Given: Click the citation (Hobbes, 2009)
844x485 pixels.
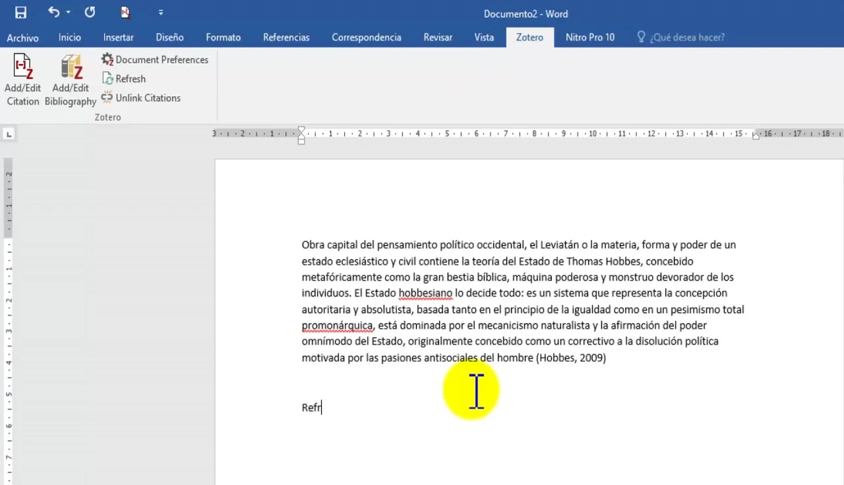Looking at the screenshot, I should pyautogui.click(x=571, y=358).
